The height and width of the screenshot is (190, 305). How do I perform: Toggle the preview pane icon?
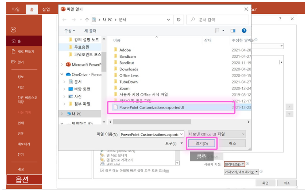(233, 30)
